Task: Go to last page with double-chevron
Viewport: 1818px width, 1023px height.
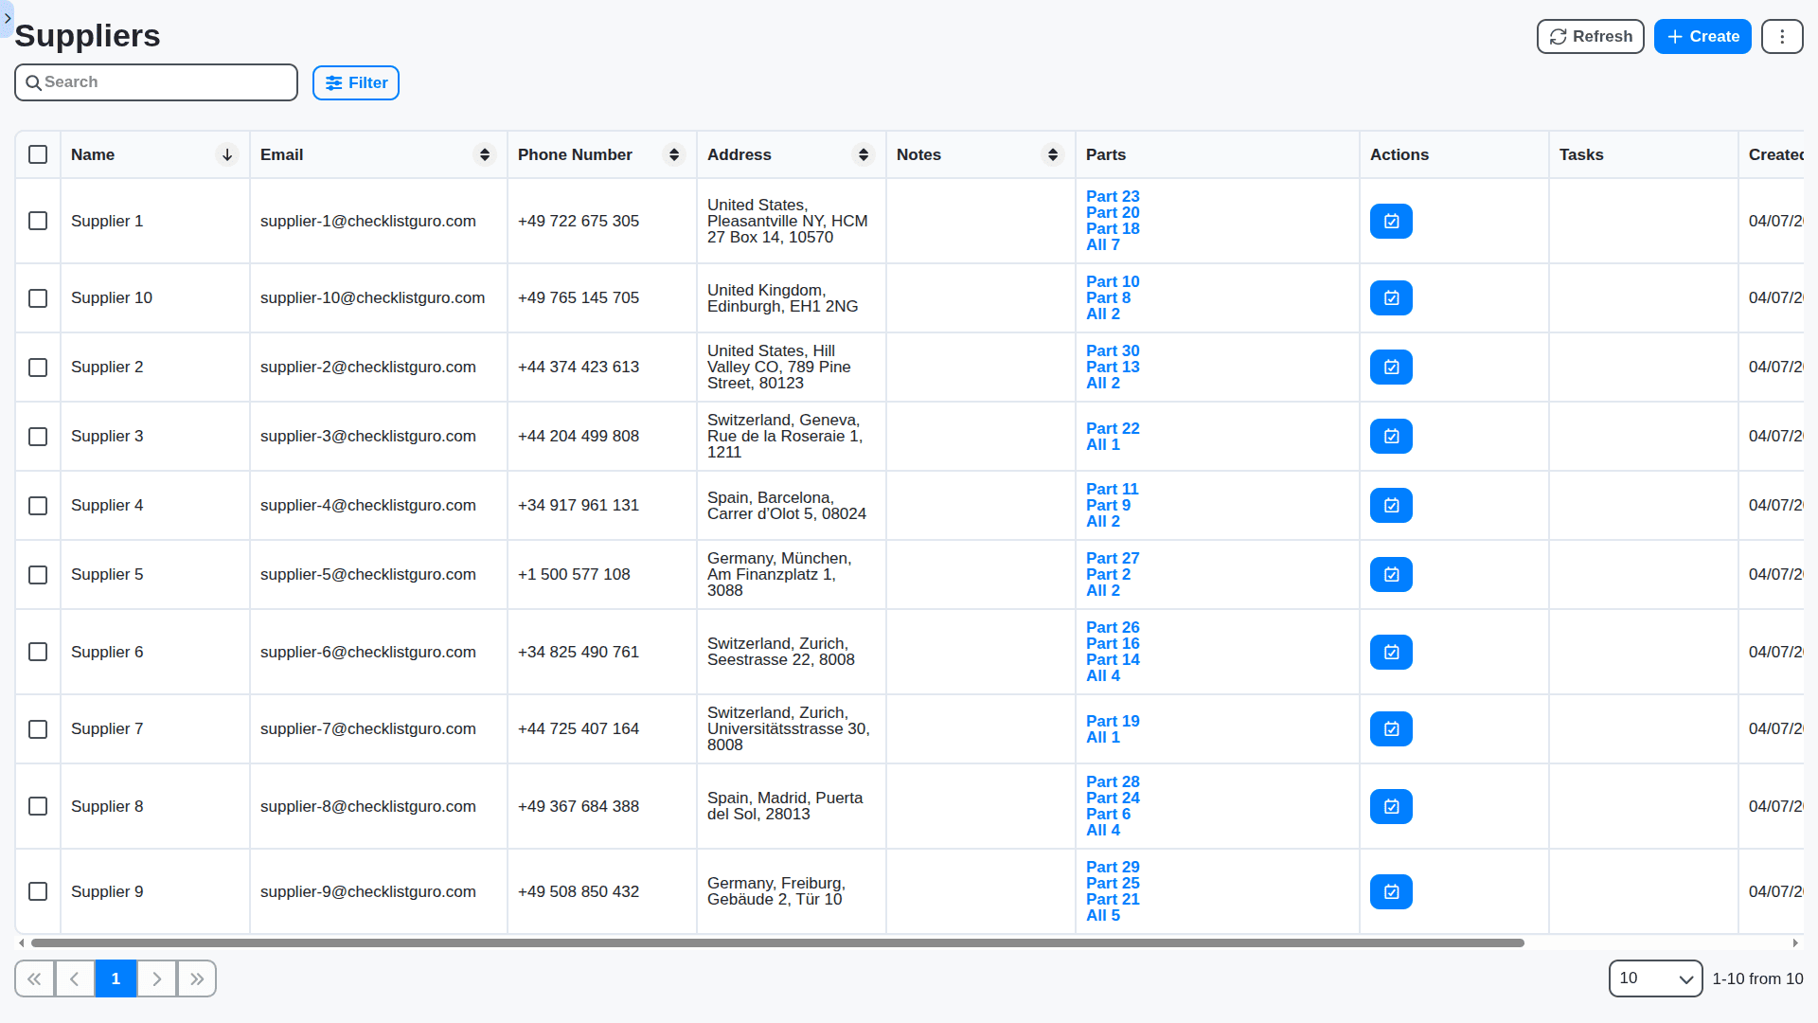Action: click(197, 978)
